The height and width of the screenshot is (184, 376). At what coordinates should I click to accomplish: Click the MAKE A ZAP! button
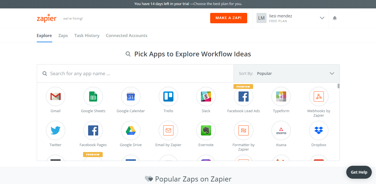click(x=229, y=18)
